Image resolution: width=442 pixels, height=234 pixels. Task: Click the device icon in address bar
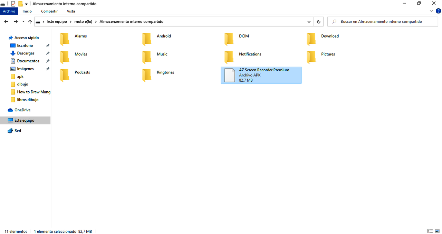[38, 22]
